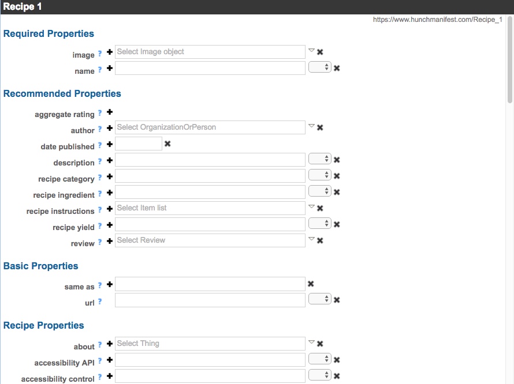Open help for aggregate rating
This screenshot has width=514, height=384.
pos(100,112)
